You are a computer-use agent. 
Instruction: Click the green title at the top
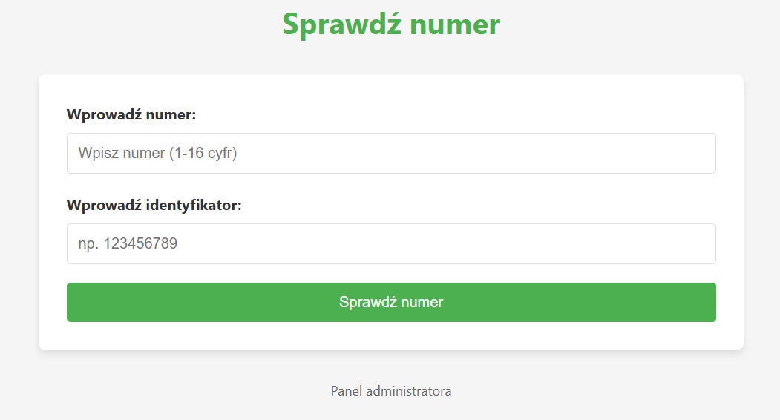391,24
